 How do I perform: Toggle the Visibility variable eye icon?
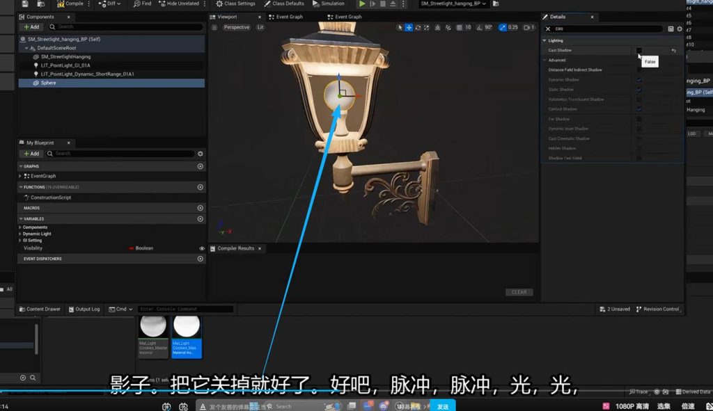coord(202,248)
